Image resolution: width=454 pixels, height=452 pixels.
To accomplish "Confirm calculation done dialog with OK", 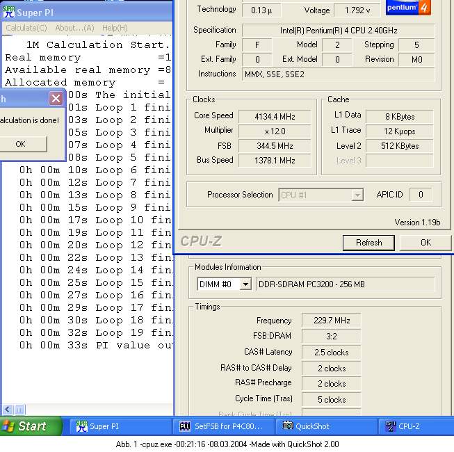I will click(22, 144).
